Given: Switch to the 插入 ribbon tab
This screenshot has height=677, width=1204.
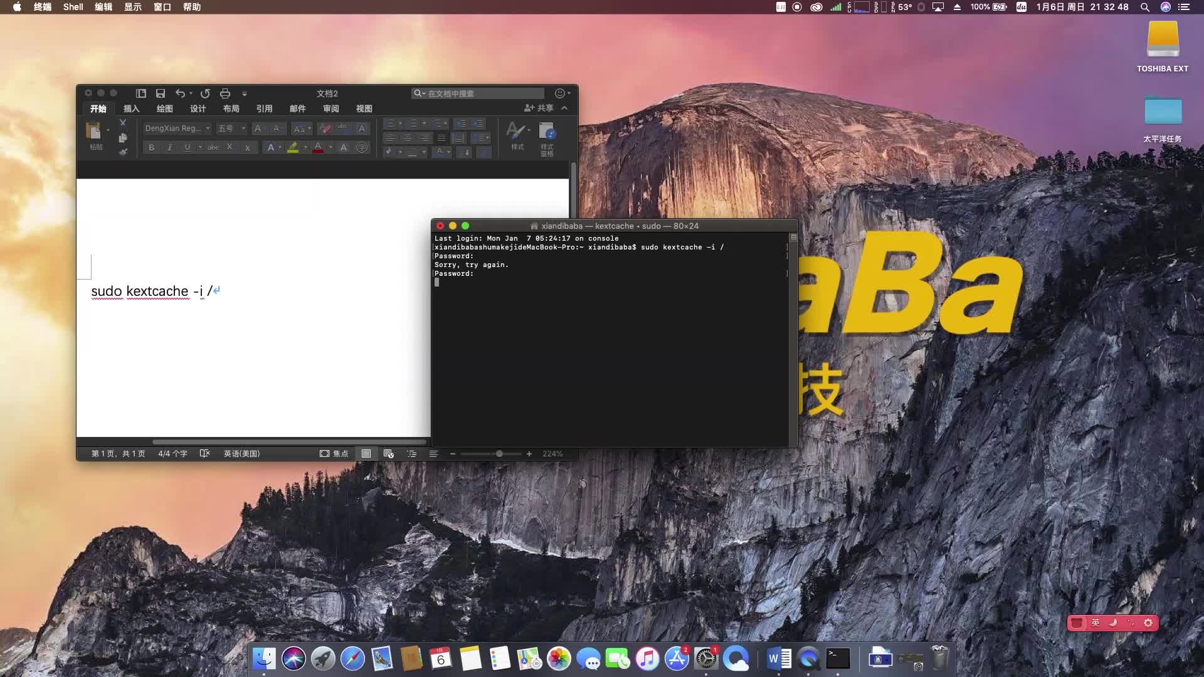Looking at the screenshot, I should [x=131, y=108].
